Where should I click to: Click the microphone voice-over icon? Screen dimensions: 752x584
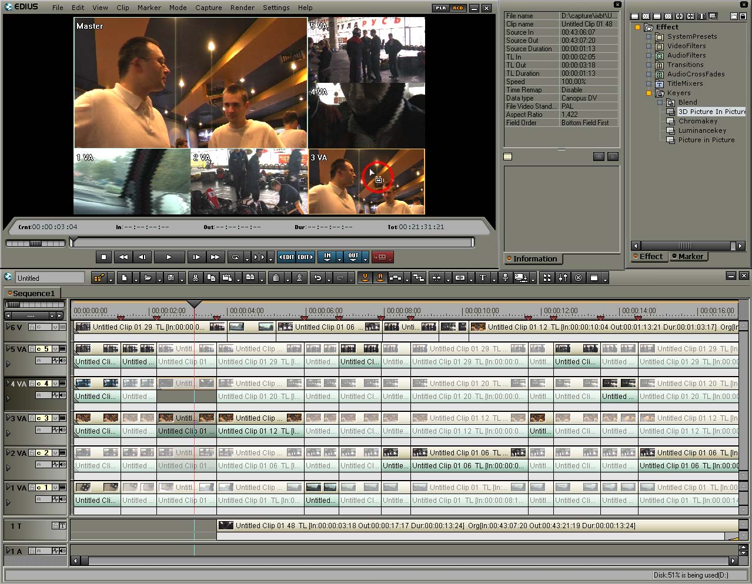tap(505, 278)
